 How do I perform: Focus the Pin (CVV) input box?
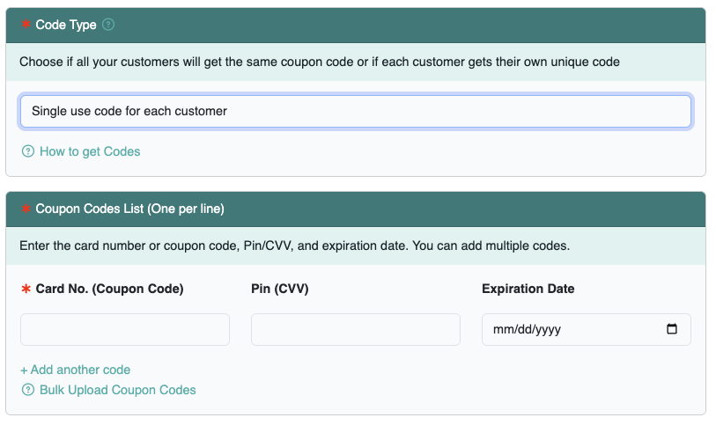[355, 329]
